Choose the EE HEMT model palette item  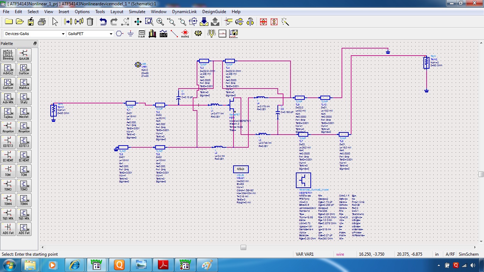pos(24,157)
